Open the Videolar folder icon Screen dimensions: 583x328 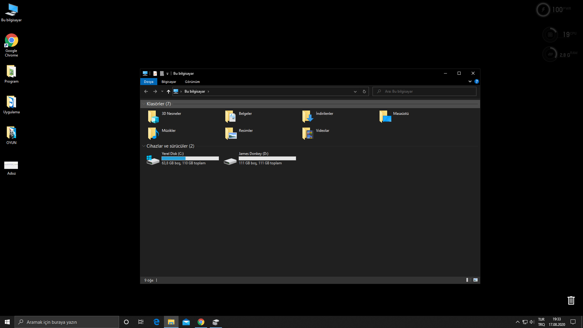tap(308, 134)
